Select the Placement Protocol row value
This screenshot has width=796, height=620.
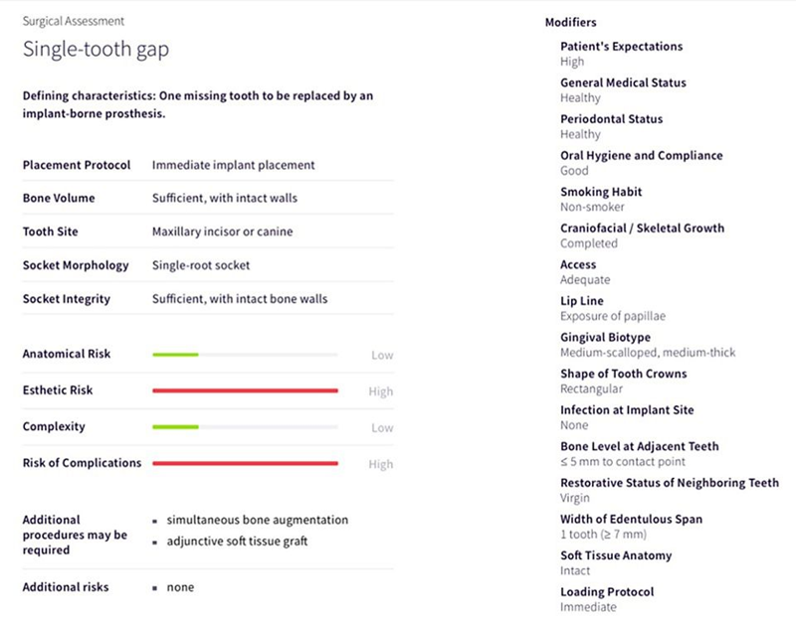point(233,165)
